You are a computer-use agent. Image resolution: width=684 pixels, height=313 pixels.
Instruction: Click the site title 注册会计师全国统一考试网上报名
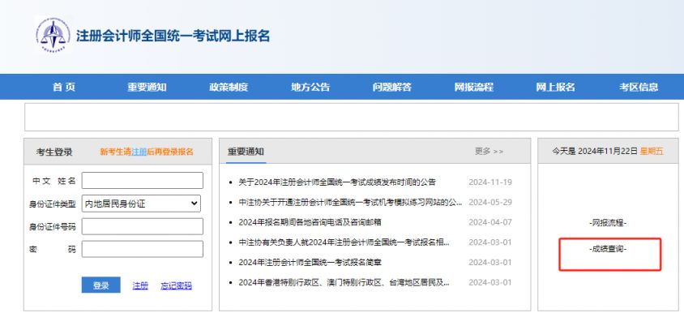tap(173, 36)
